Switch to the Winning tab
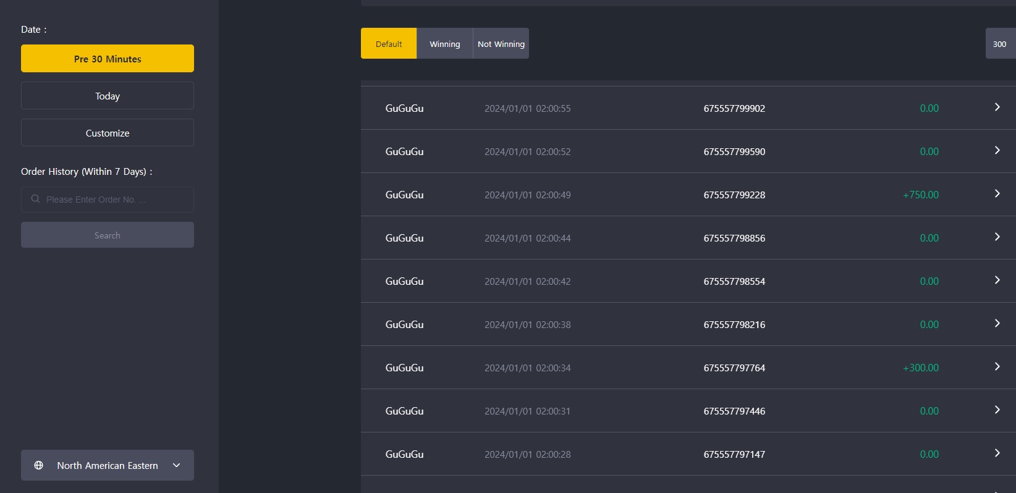1016x493 pixels. coord(445,43)
